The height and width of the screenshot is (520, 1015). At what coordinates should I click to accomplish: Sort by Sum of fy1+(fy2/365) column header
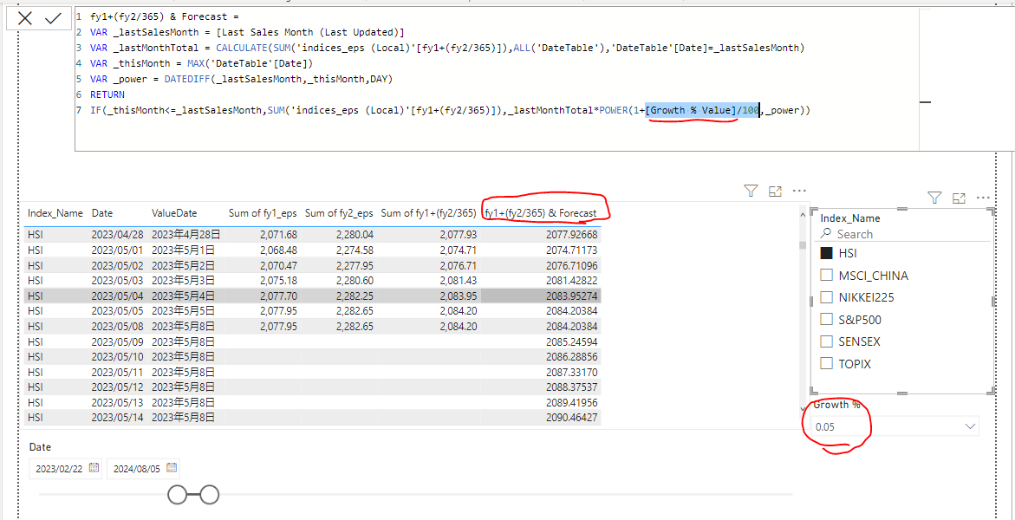coord(427,212)
